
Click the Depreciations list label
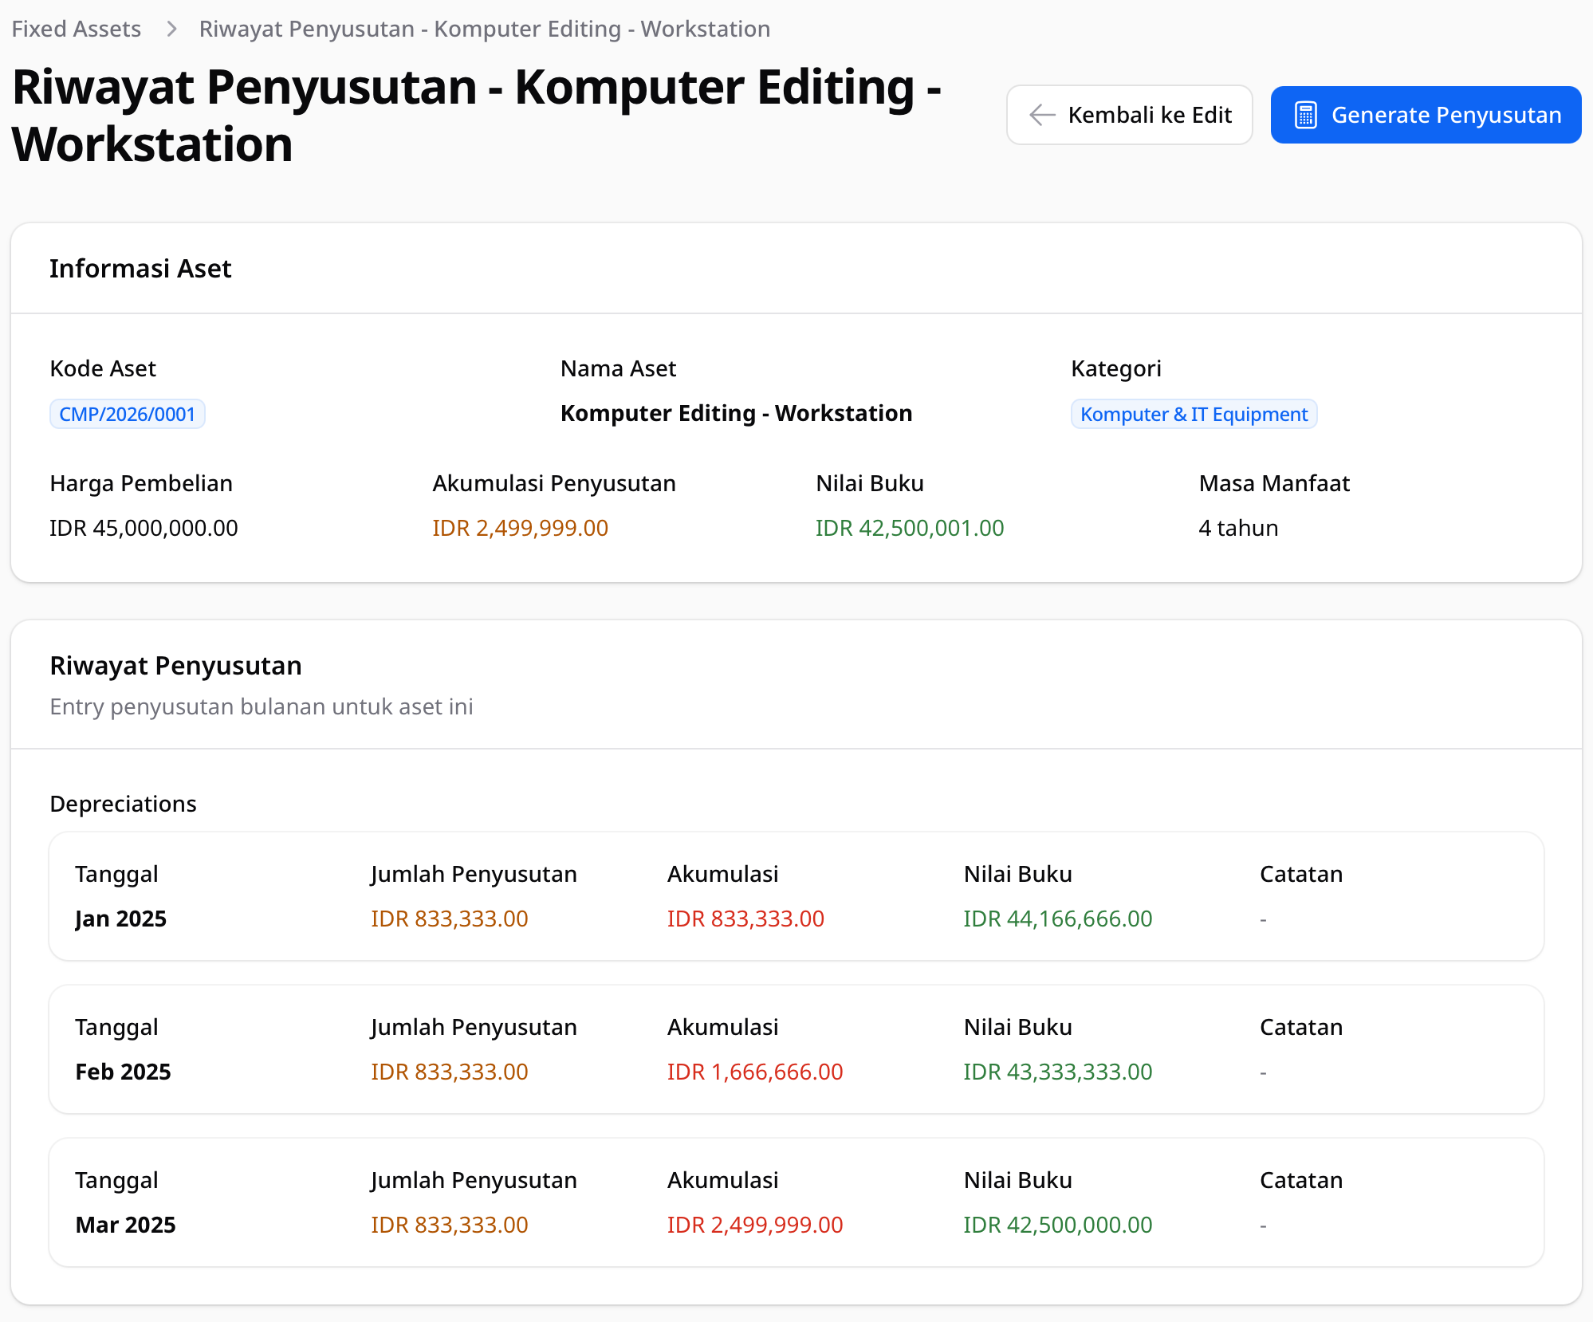(x=123, y=804)
